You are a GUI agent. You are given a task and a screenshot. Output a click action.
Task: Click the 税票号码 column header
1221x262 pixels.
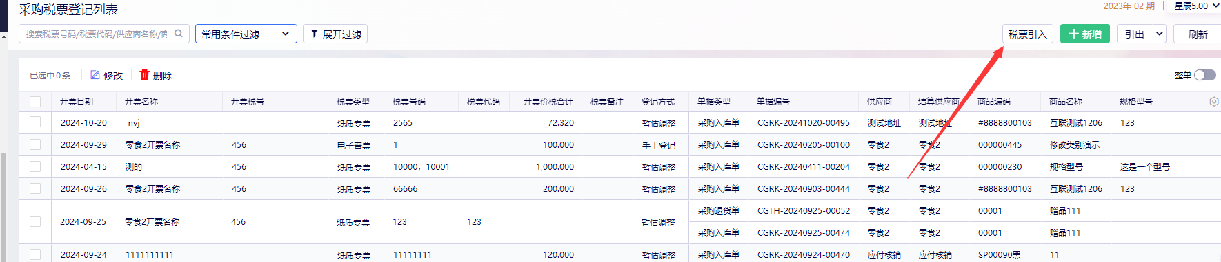[409, 101]
